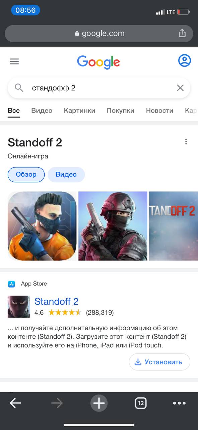Open the Standoff 2 App Store link

pos(56,301)
